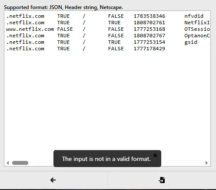Viewport: 216px width, 190px height.
Task: Click the import cookies icon
Action: coord(162,180)
